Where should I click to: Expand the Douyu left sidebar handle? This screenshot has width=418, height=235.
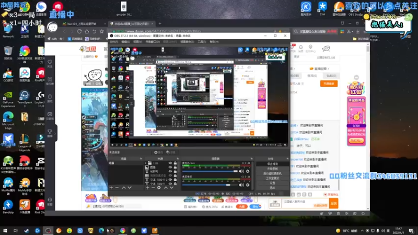(55, 133)
